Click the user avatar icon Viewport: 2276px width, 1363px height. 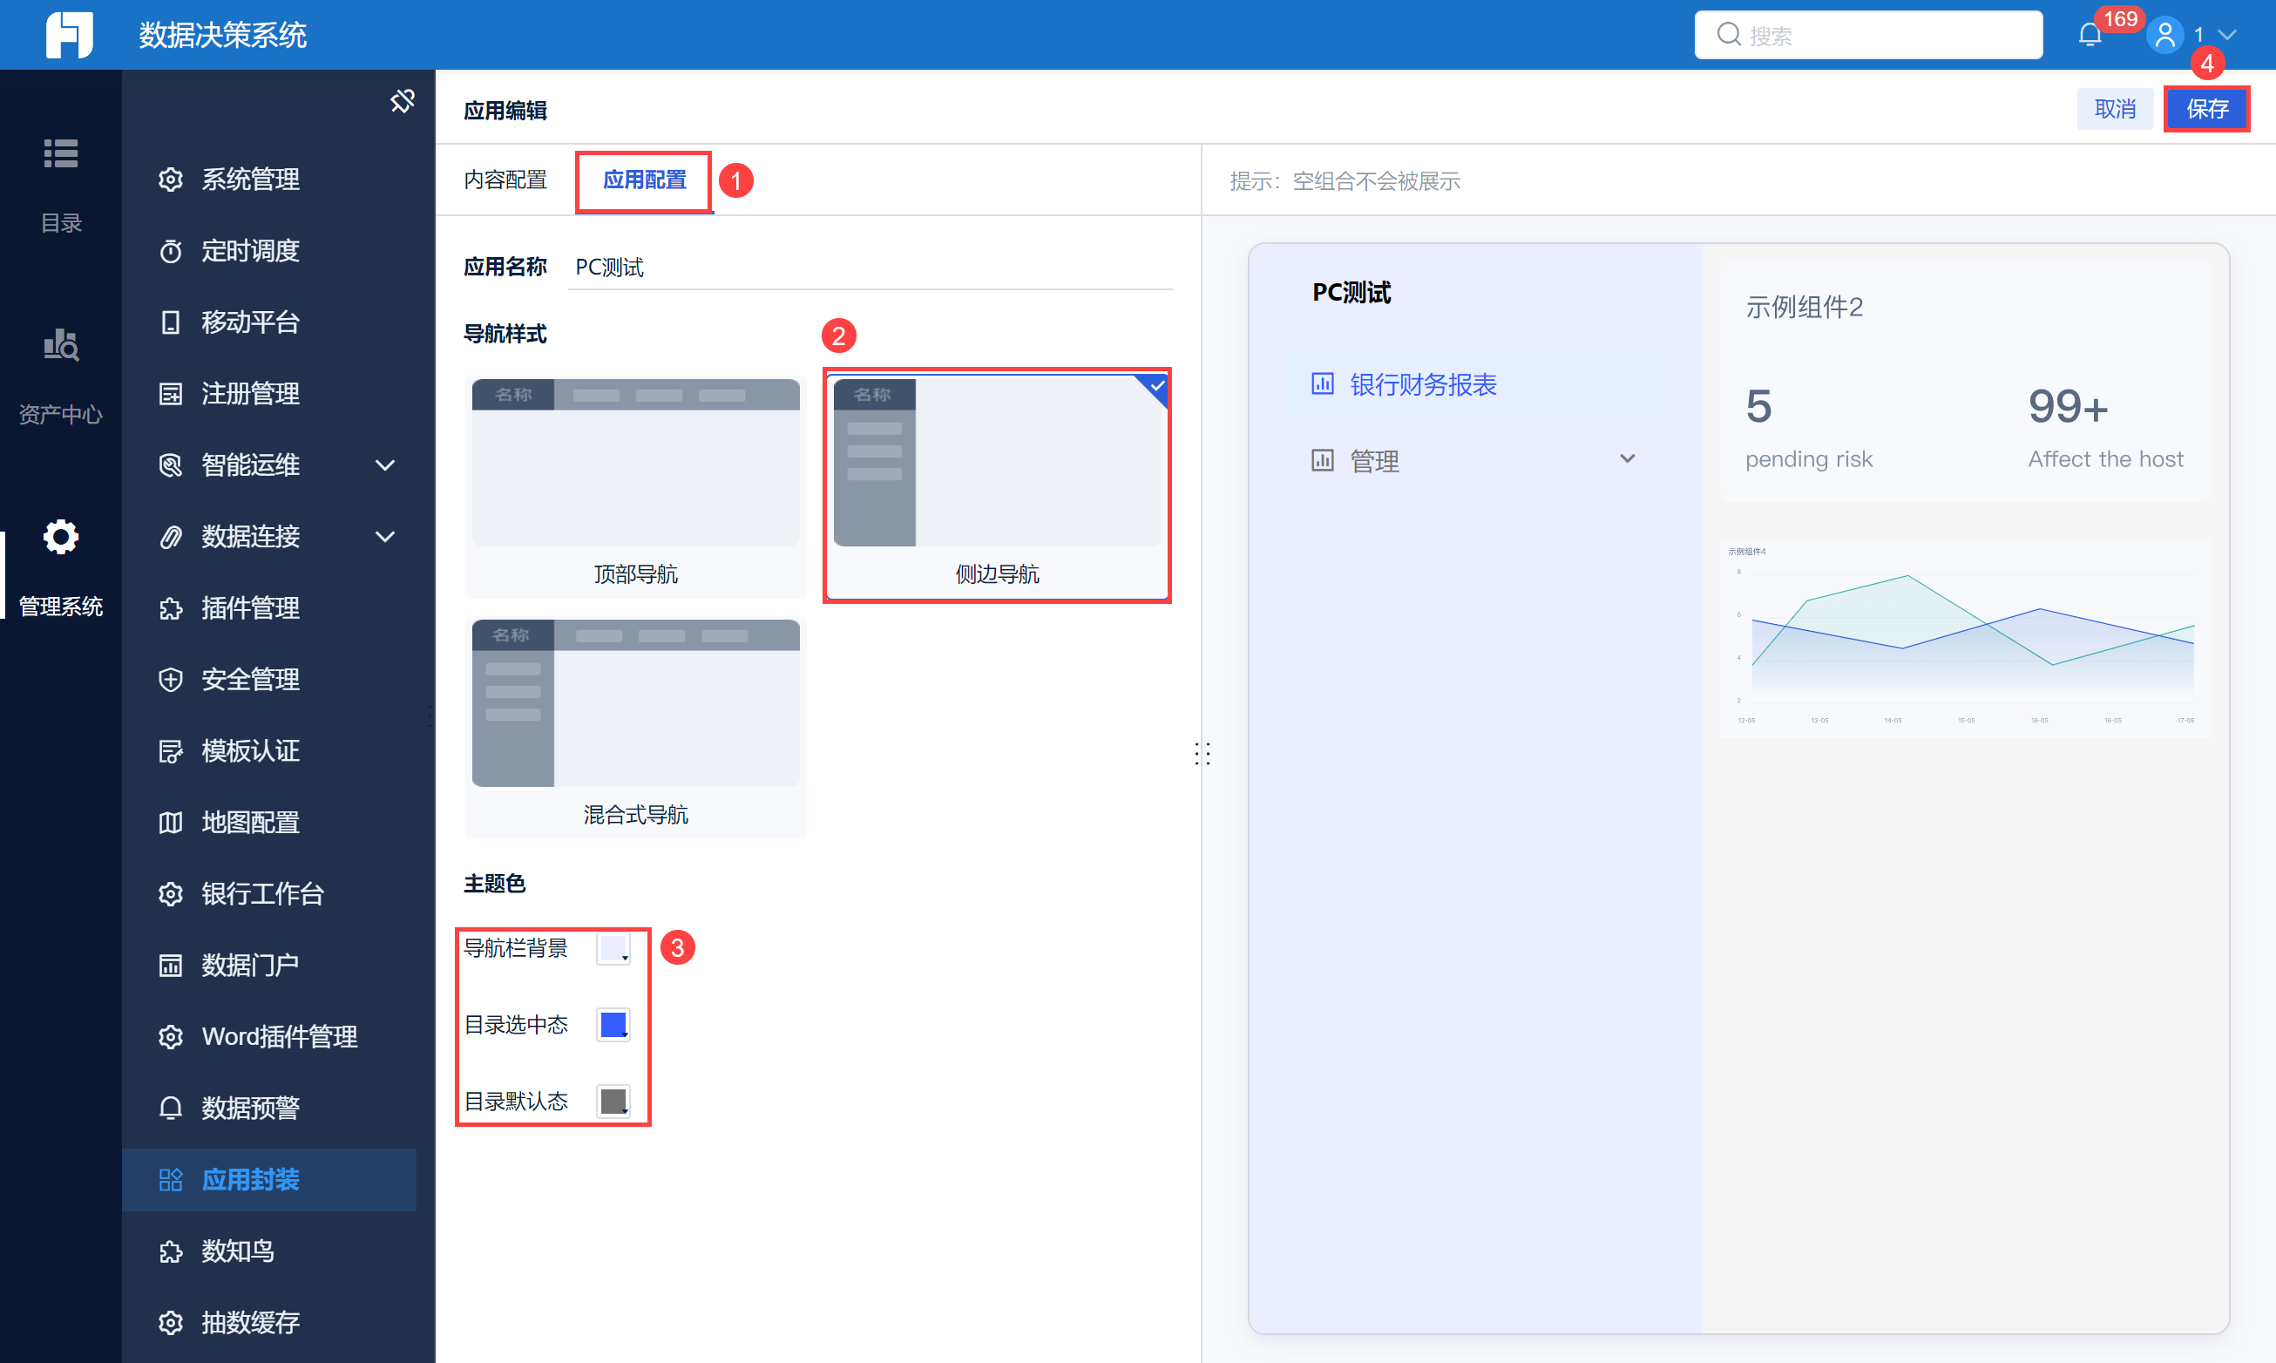click(x=2165, y=35)
